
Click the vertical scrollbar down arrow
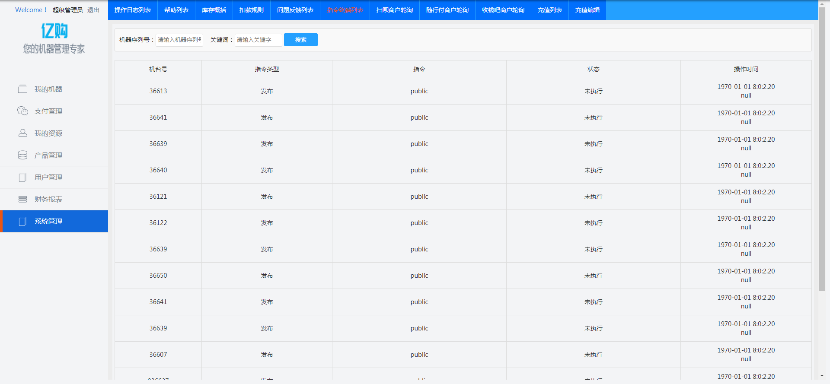822,376
